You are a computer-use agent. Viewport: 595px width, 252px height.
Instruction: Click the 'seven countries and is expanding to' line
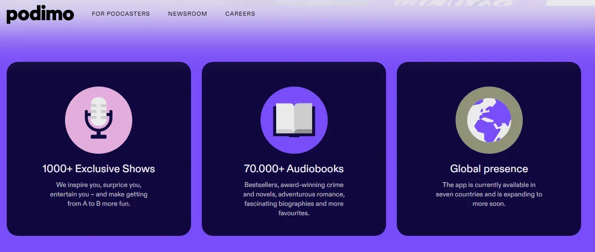click(489, 194)
